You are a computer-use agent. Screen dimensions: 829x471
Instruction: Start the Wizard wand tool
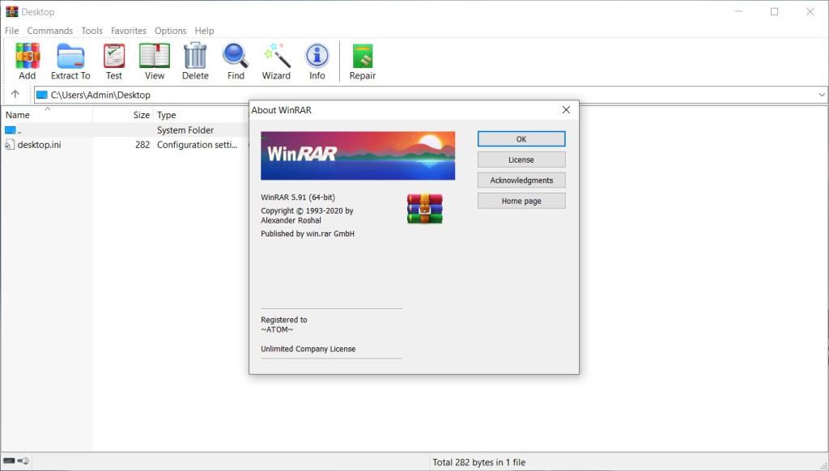pos(276,62)
